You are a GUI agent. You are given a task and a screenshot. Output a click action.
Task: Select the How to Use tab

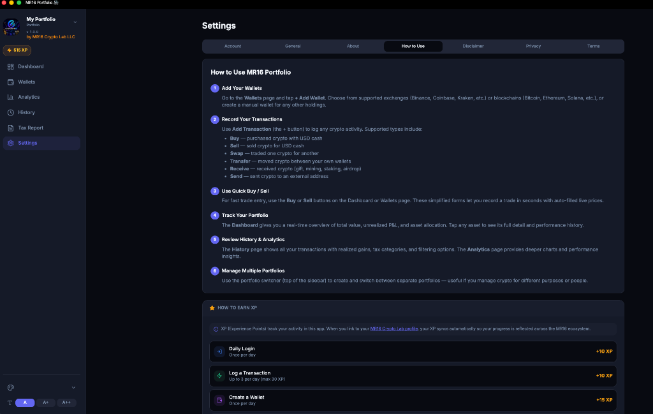[413, 46]
